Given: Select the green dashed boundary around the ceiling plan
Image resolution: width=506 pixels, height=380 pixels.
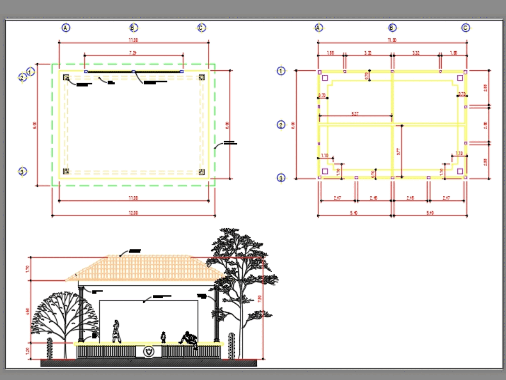Looking at the screenshot, I should click(53, 126).
